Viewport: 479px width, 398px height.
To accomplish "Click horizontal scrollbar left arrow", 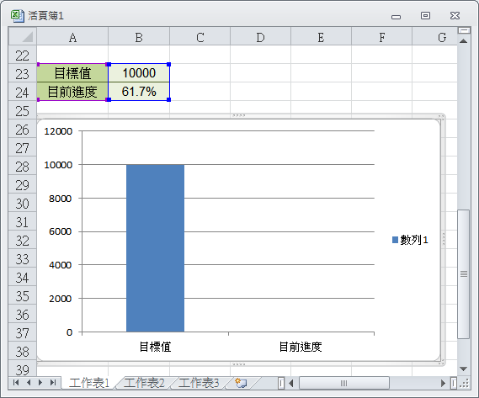I will click(291, 383).
